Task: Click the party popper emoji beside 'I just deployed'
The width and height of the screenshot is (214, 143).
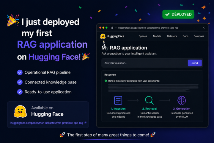Action: 13,20
